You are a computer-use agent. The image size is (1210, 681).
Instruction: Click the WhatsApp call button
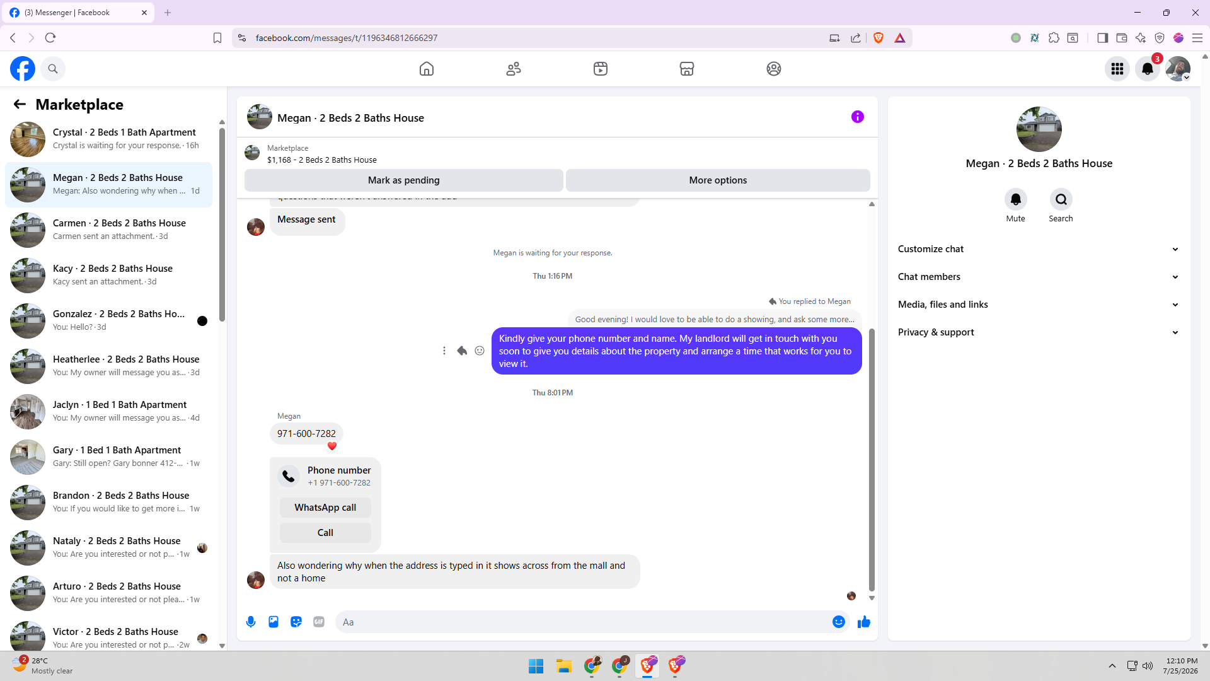[325, 508]
